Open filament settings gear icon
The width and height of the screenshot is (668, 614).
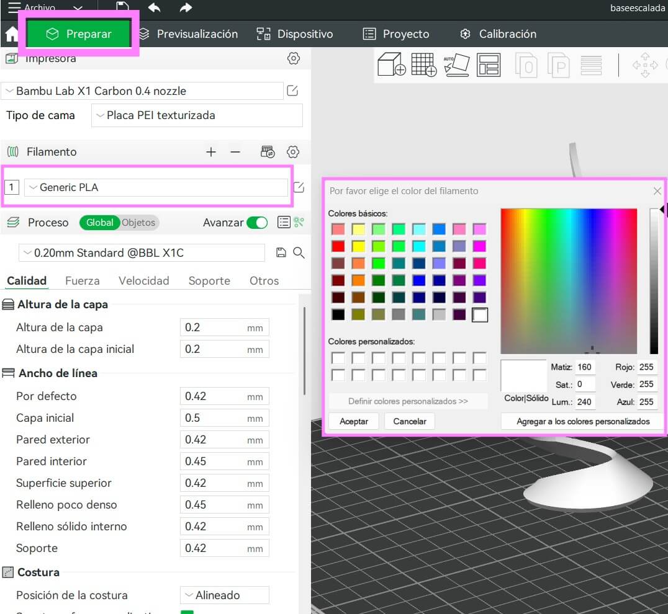292,152
